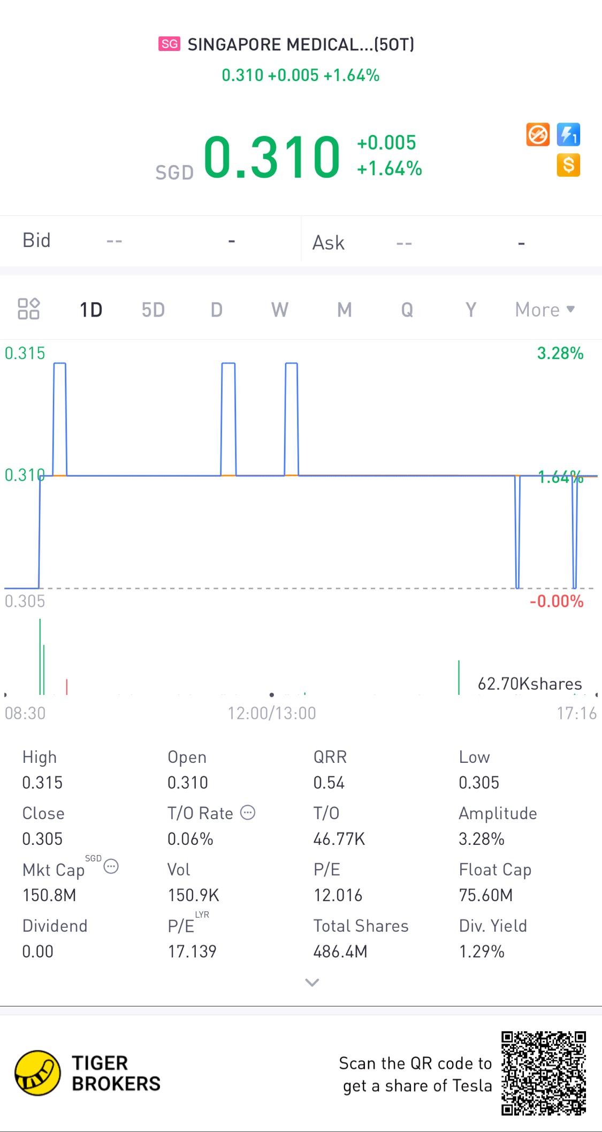The width and height of the screenshot is (602, 1132).
Task: Tap the pink SG market tag
Action: 169,44
